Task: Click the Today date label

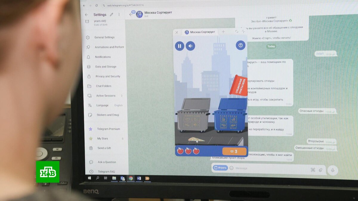Action: (x=271, y=46)
